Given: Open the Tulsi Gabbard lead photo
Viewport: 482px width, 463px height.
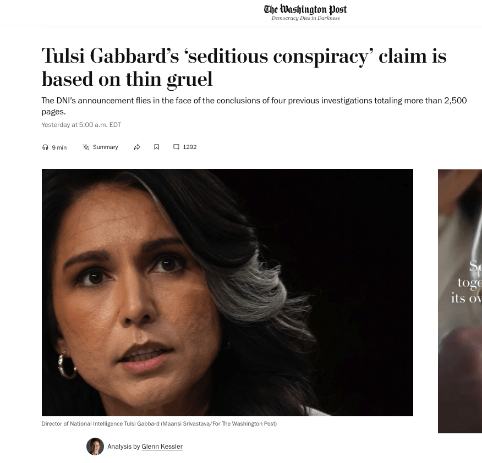Looking at the screenshot, I should click(227, 292).
